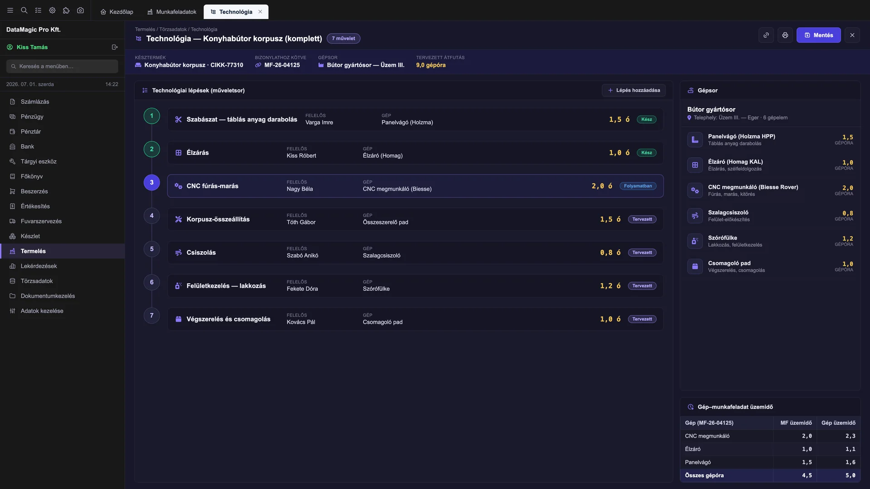Open the task list icon in top toolbar

(x=38, y=10)
